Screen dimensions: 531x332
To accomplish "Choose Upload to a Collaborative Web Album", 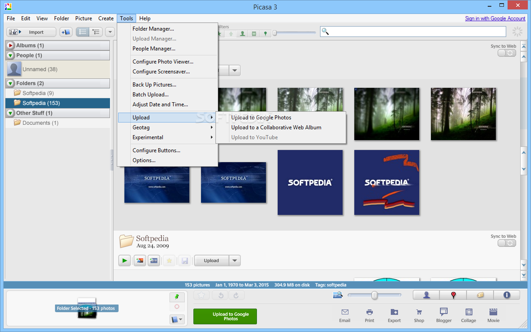I will pyautogui.click(x=281, y=127).
